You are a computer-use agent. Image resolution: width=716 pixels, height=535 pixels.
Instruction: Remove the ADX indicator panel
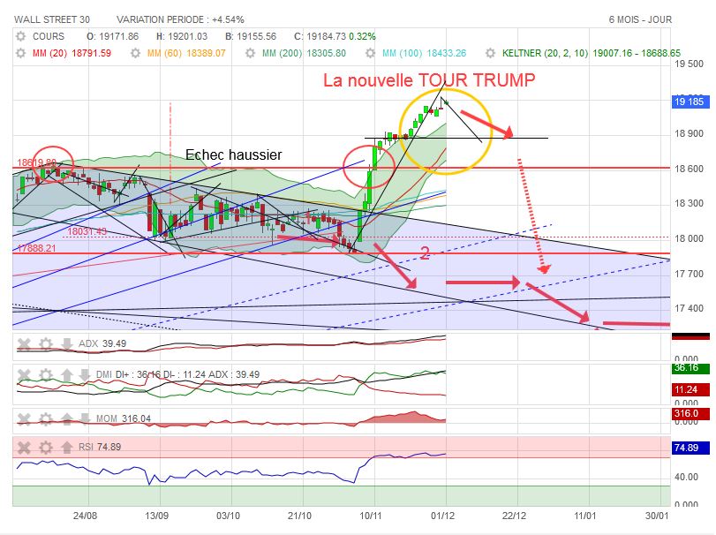24,343
